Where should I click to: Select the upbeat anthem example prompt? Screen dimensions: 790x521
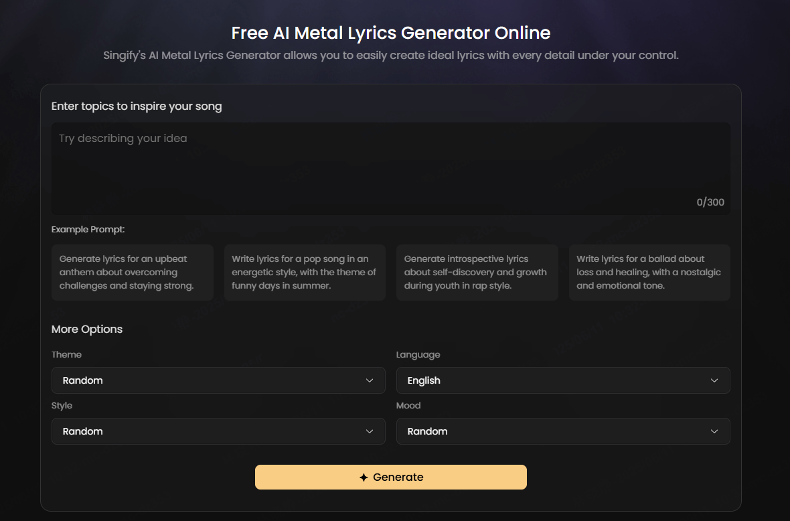point(132,272)
